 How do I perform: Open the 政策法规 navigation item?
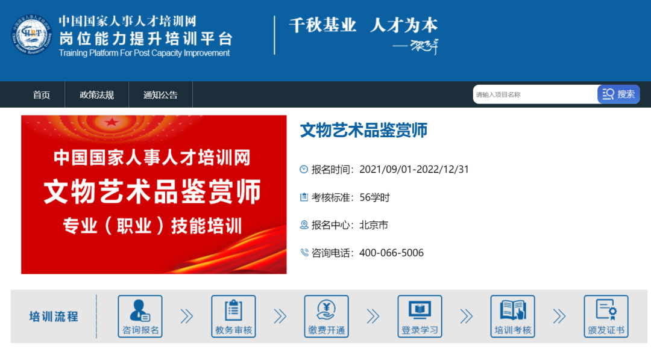96,95
